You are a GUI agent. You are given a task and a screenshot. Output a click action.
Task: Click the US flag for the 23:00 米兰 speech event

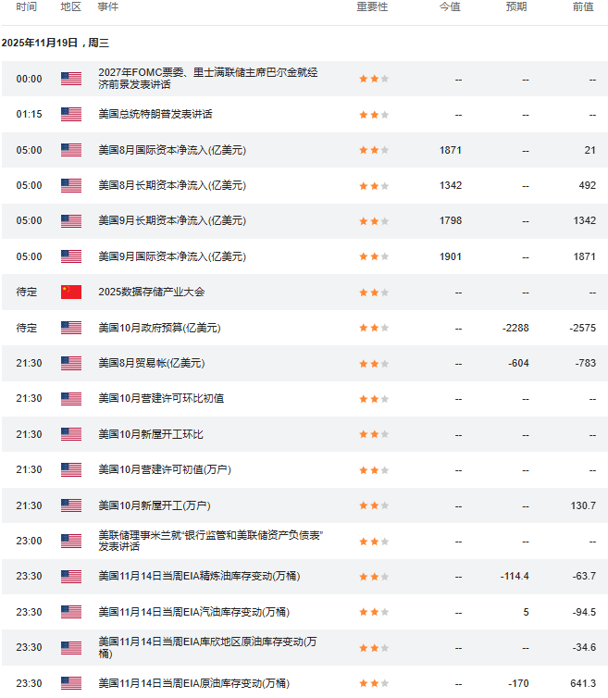click(71, 541)
